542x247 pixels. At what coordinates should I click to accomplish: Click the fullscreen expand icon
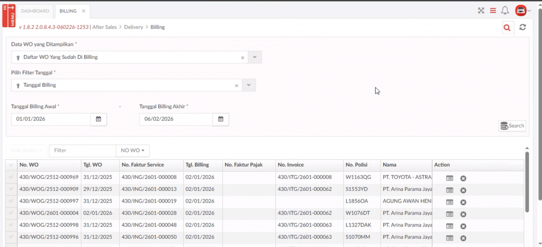click(x=481, y=11)
